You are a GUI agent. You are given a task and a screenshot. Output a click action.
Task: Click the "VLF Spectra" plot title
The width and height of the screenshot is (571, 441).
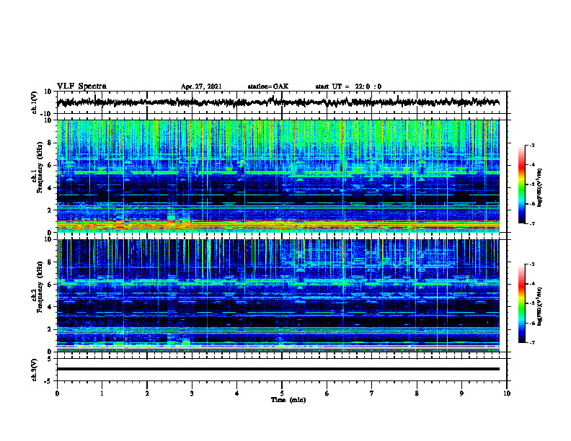point(81,86)
